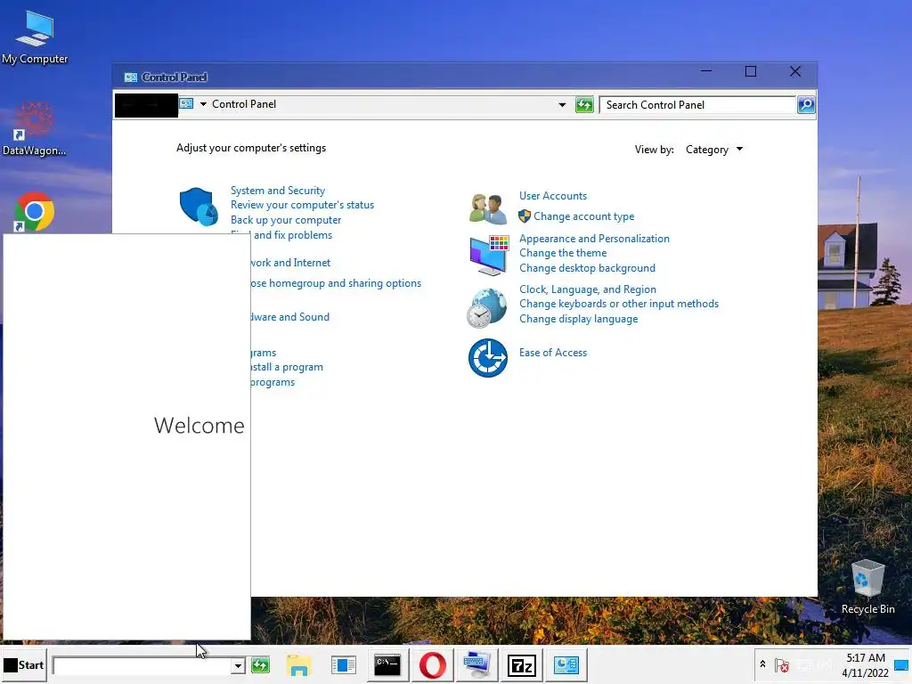Click the Control Panel icon in address bar

point(186,103)
